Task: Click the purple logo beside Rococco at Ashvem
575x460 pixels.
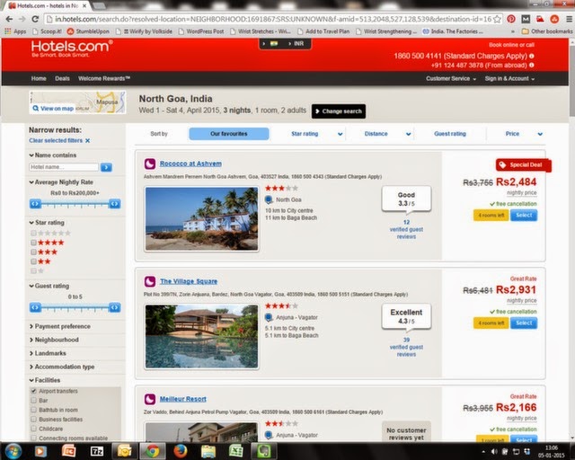Action: [x=150, y=164]
